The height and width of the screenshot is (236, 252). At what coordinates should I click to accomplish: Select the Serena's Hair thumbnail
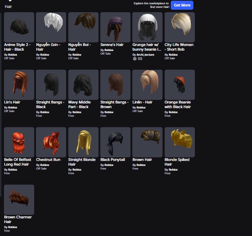(115, 27)
